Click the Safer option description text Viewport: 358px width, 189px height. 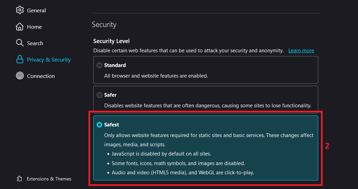(207, 106)
